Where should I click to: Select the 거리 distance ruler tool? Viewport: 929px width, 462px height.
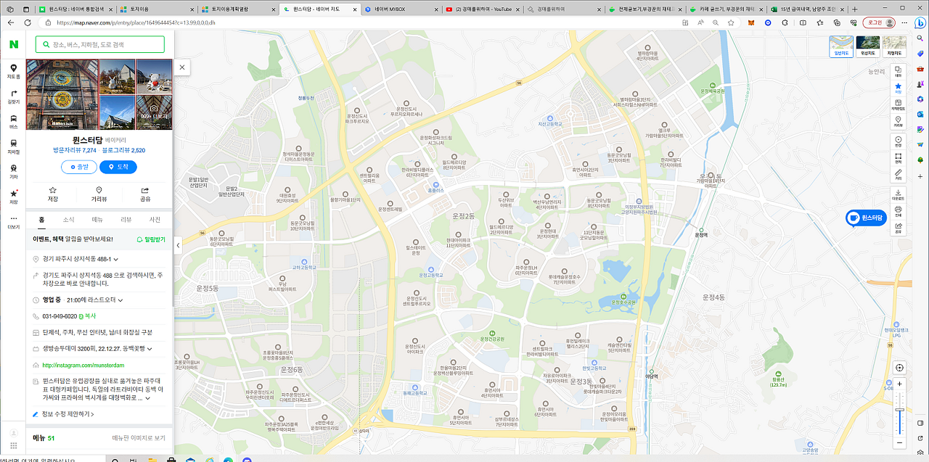pyautogui.click(x=898, y=175)
